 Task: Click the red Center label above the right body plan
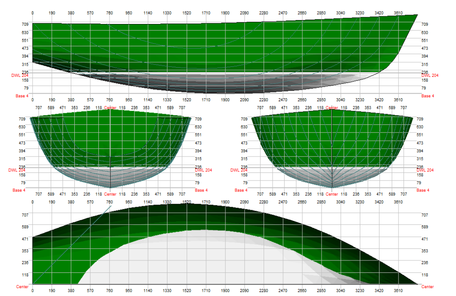pyautogui.click(x=332, y=108)
